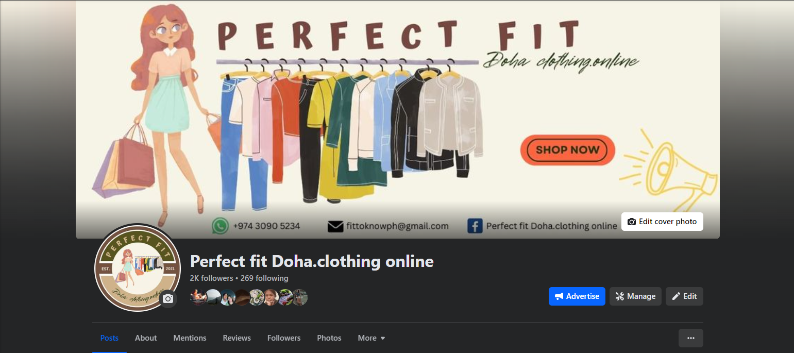This screenshot has width=794, height=353.
Task: View the Photos tab
Action: tap(329, 338)
